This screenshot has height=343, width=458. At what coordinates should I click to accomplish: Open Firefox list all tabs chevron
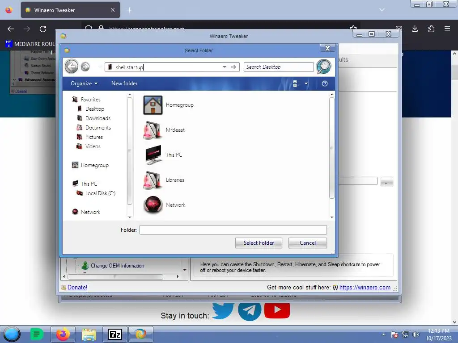pos(382,10)
